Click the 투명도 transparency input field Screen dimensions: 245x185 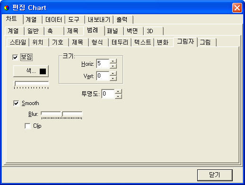click(108, 94)
